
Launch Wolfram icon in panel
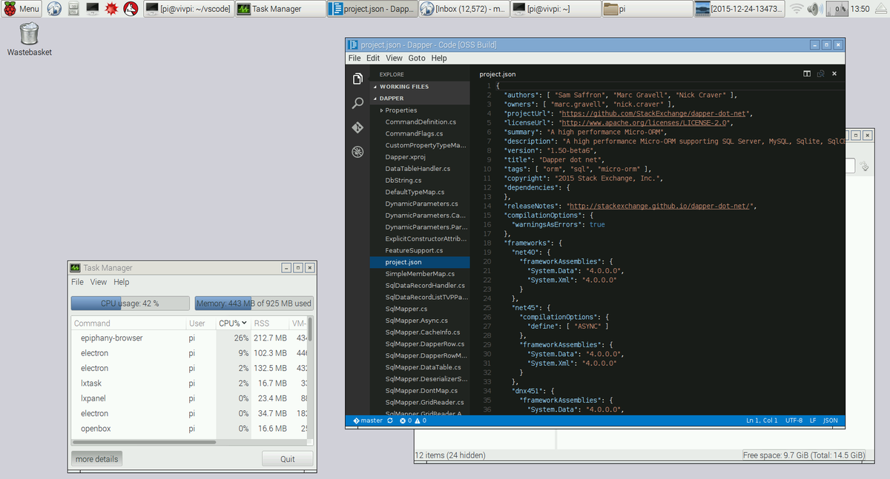point(131,9)
